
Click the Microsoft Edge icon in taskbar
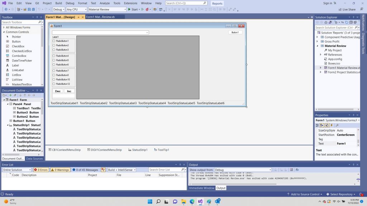[192, 202]
